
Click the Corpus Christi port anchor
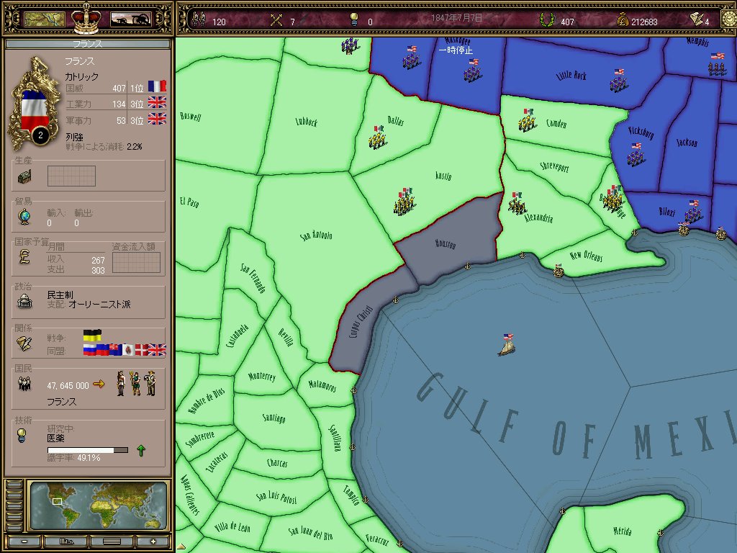396,300
